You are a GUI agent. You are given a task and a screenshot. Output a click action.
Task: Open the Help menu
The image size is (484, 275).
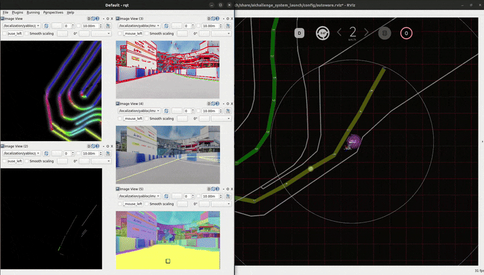pyautogui.click(x=70, y=12)
